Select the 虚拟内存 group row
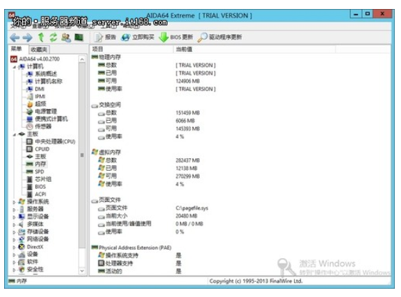The width and height of the screenshot is (401, 297). tap(106, 152)
